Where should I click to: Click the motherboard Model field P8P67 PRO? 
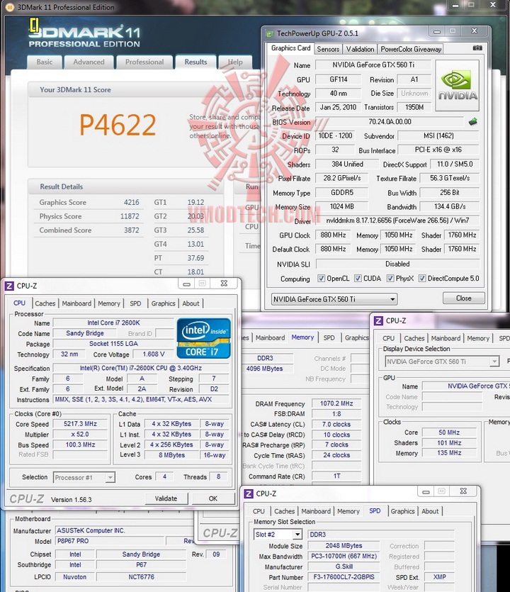click(x=109, y=541)
